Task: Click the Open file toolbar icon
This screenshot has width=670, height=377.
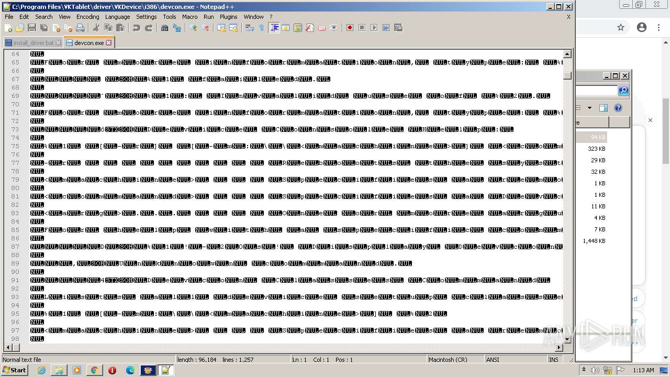Action: (20, 28)
